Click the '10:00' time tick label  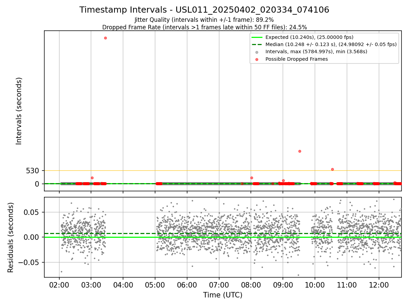[x=315, y=285]
